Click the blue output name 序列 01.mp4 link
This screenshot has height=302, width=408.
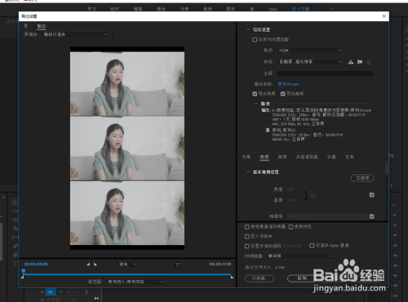tap(288, 84)
